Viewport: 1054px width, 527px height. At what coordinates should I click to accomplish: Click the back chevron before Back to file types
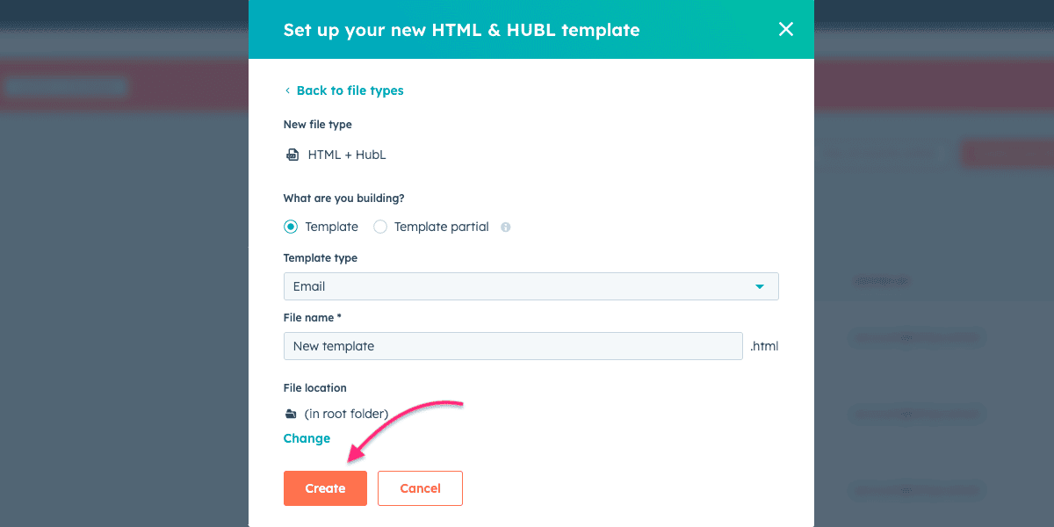[x=287, y=90]
